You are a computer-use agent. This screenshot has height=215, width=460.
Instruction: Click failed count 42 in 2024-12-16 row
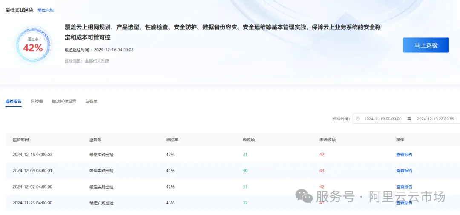point(322,155)
